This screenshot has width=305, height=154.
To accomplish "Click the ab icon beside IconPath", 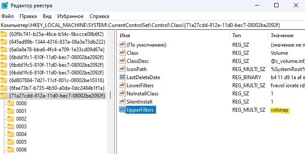I will click(x=122, y=69).
